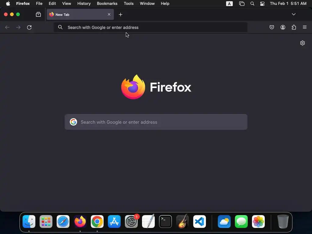312x234 pixels.
Task: Open the History menu
Action: tap(84, 4)
